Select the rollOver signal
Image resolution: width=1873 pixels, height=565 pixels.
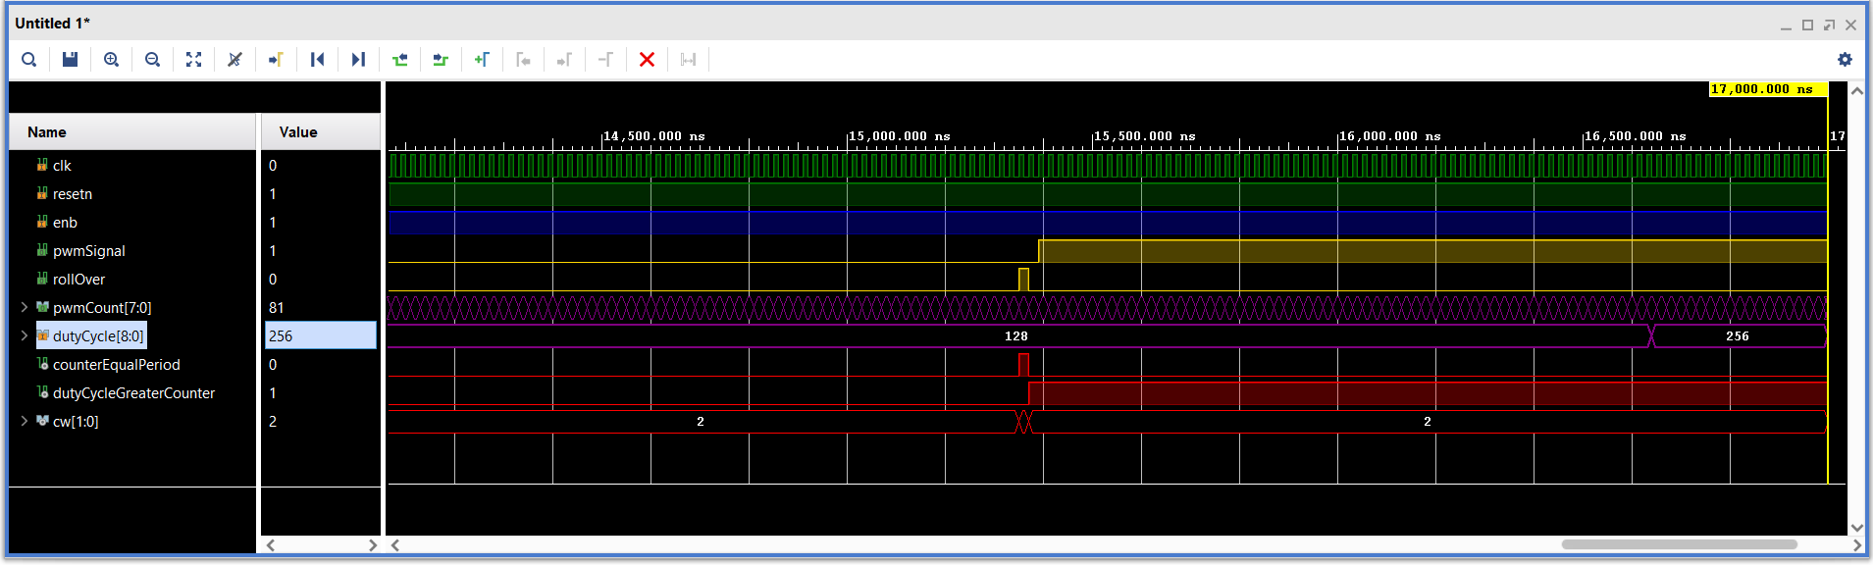click(x=78, y=280)
